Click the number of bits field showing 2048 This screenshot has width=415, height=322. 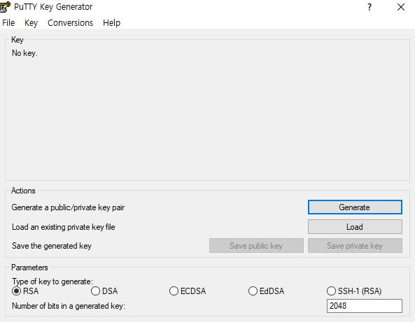[365, 306]
